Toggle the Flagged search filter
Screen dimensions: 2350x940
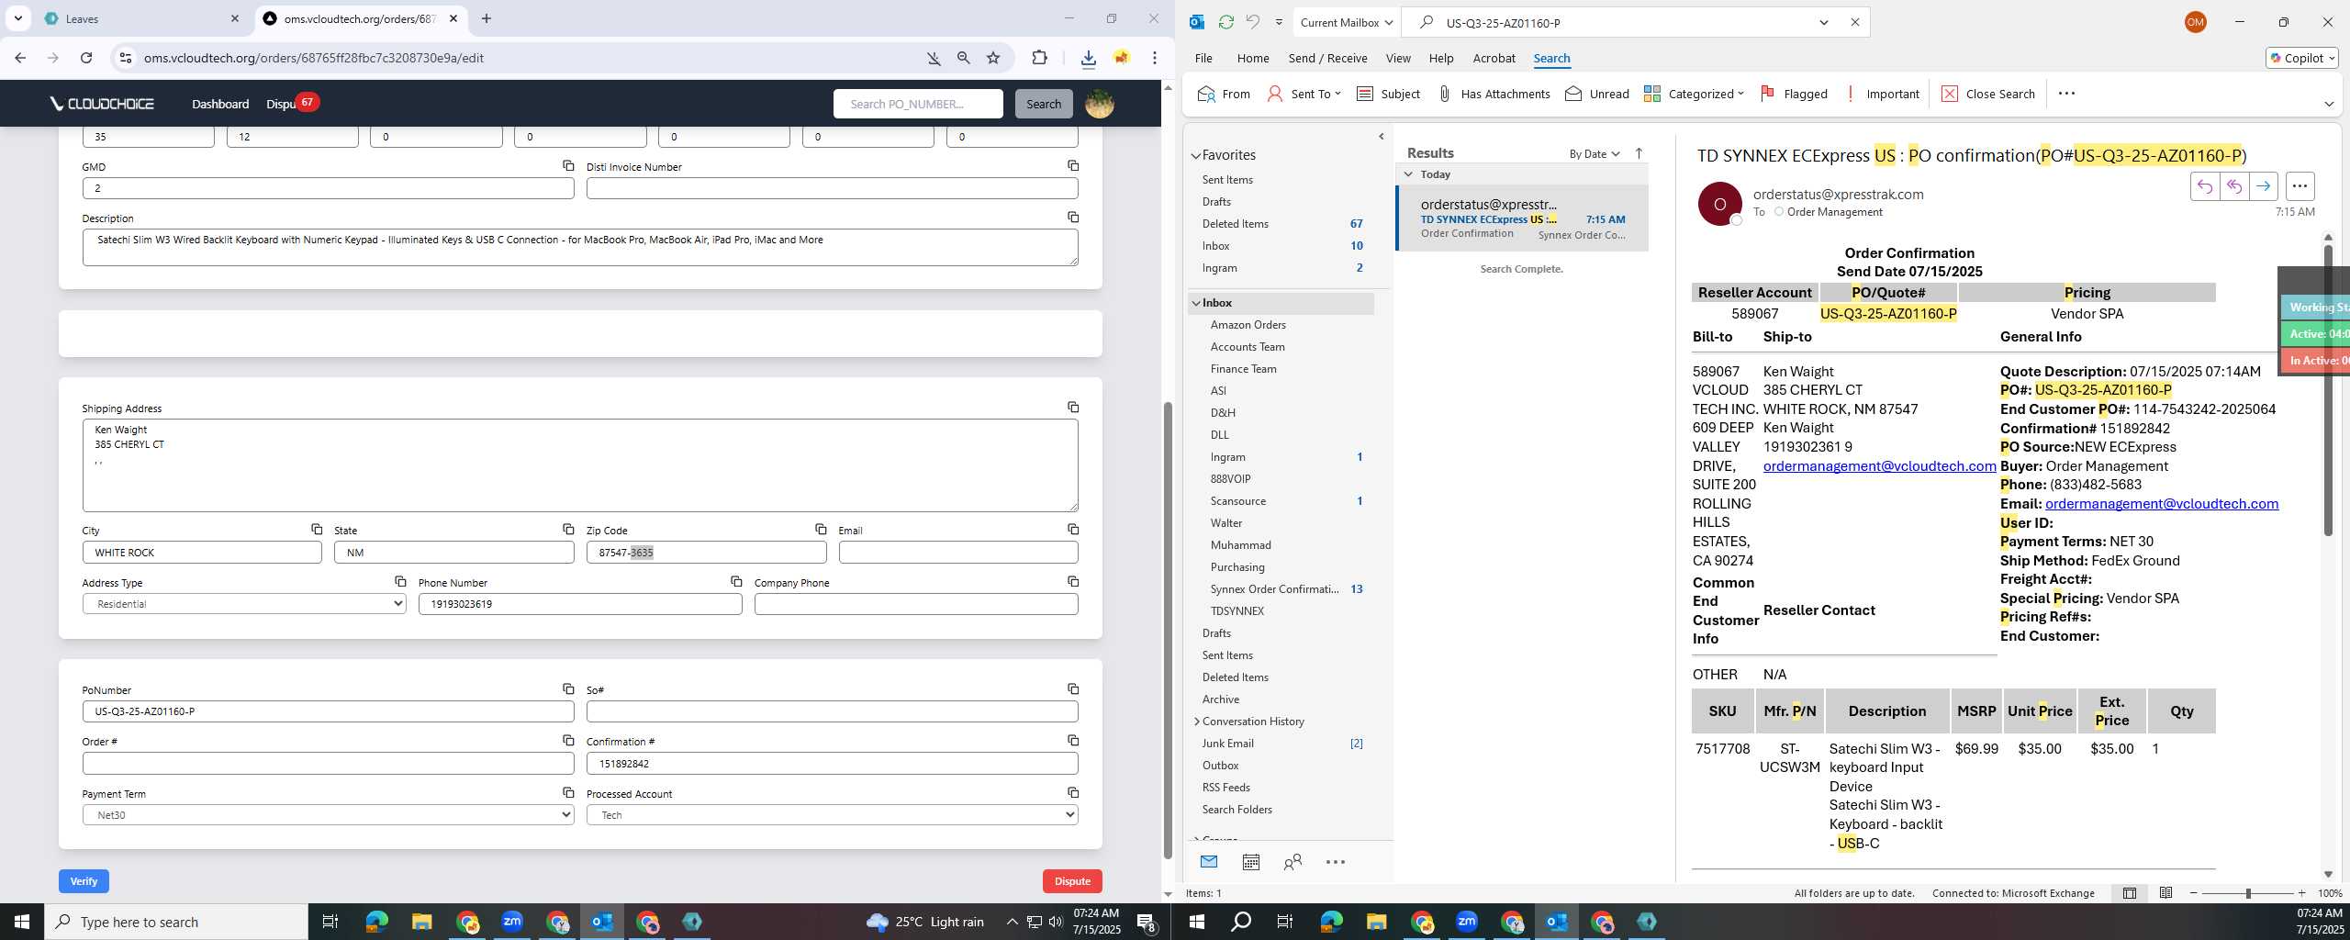[x=1794, y=94]
